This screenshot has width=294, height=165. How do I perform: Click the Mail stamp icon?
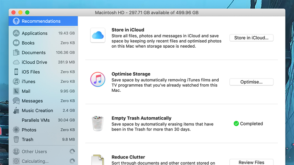pyautogui.click(x=16, y=91)
